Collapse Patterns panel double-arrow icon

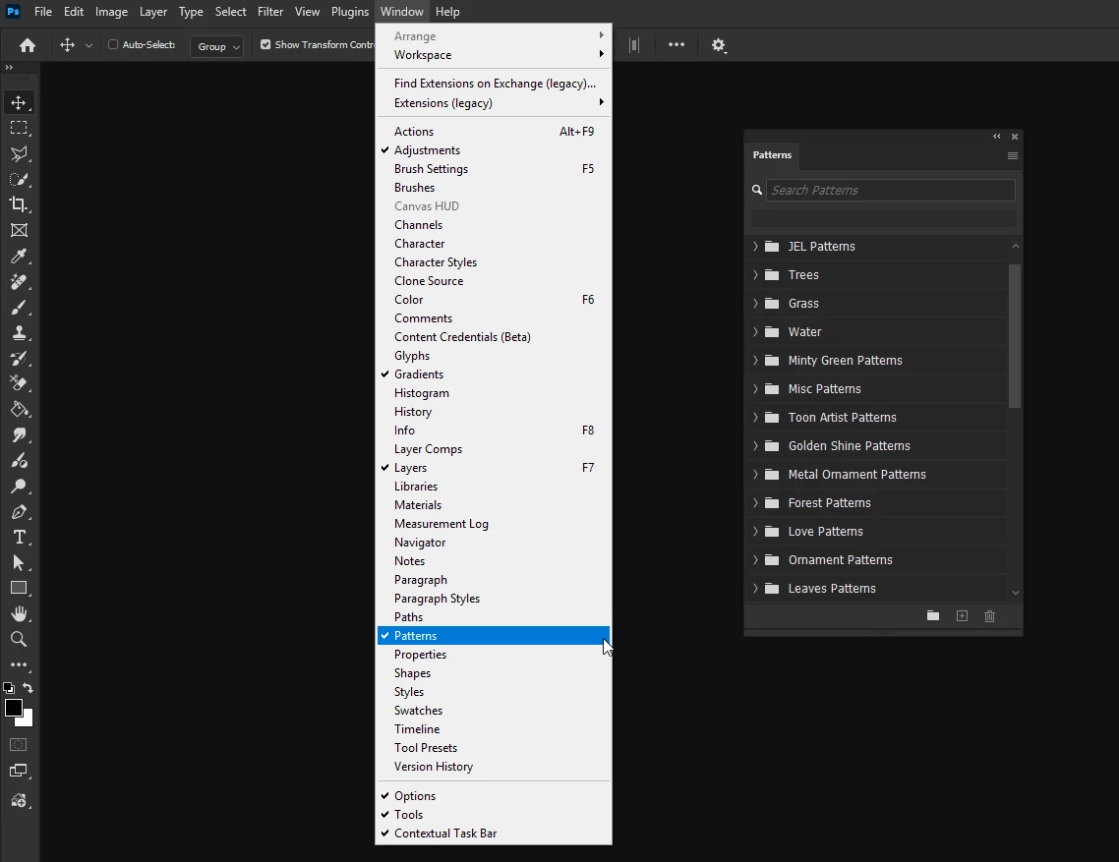(x=997, y=137)
